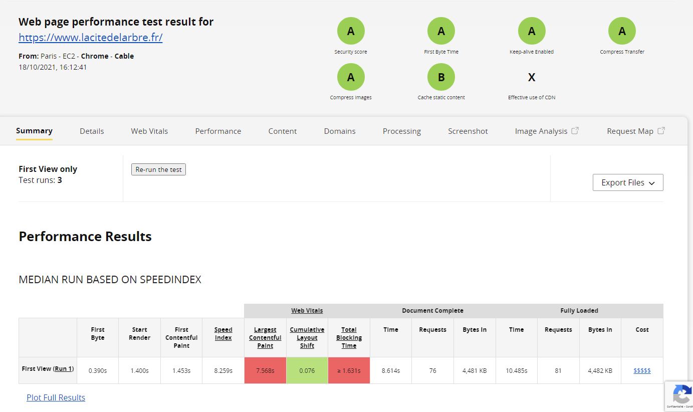View the Screenshot tab
693x412 pixels.
[468, 131]
